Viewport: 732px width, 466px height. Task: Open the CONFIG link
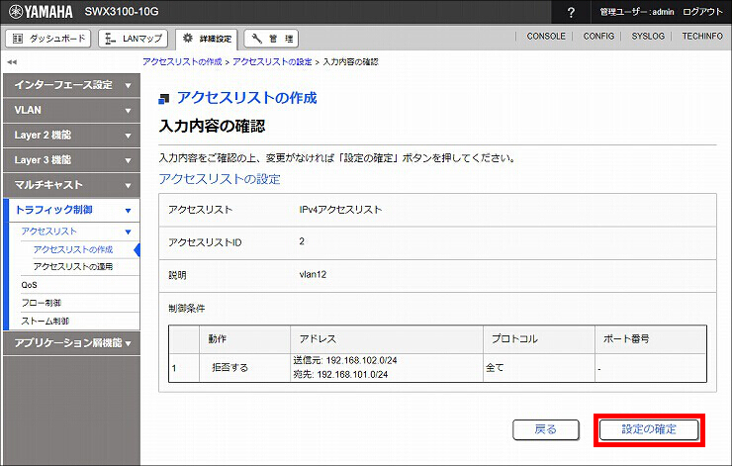tap(598, 36)
